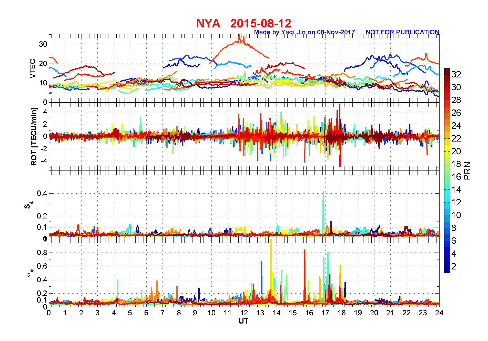Click tick label "20" on the VTEC axis
This screenshot has width=488, height=341.
43,64
